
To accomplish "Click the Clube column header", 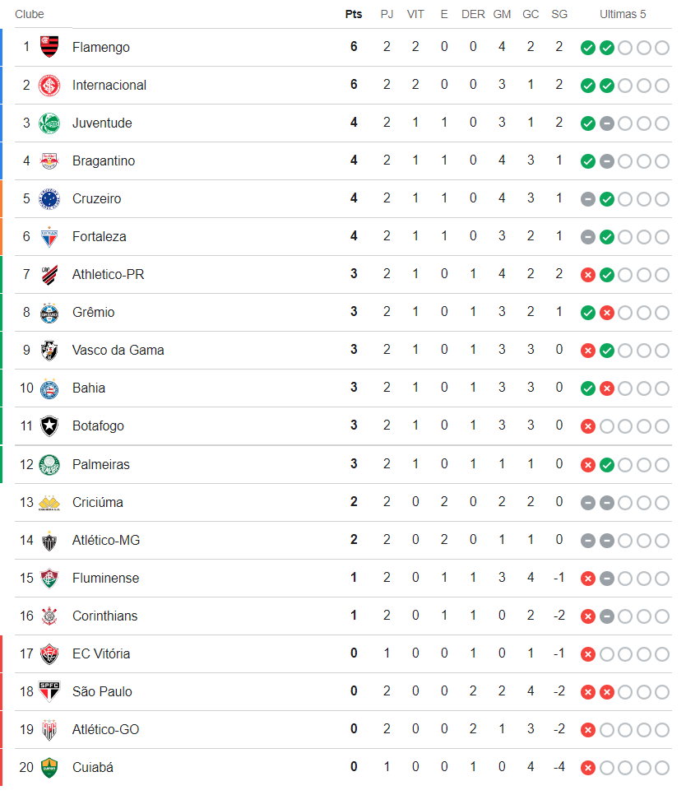I will [x=30, y=14].
